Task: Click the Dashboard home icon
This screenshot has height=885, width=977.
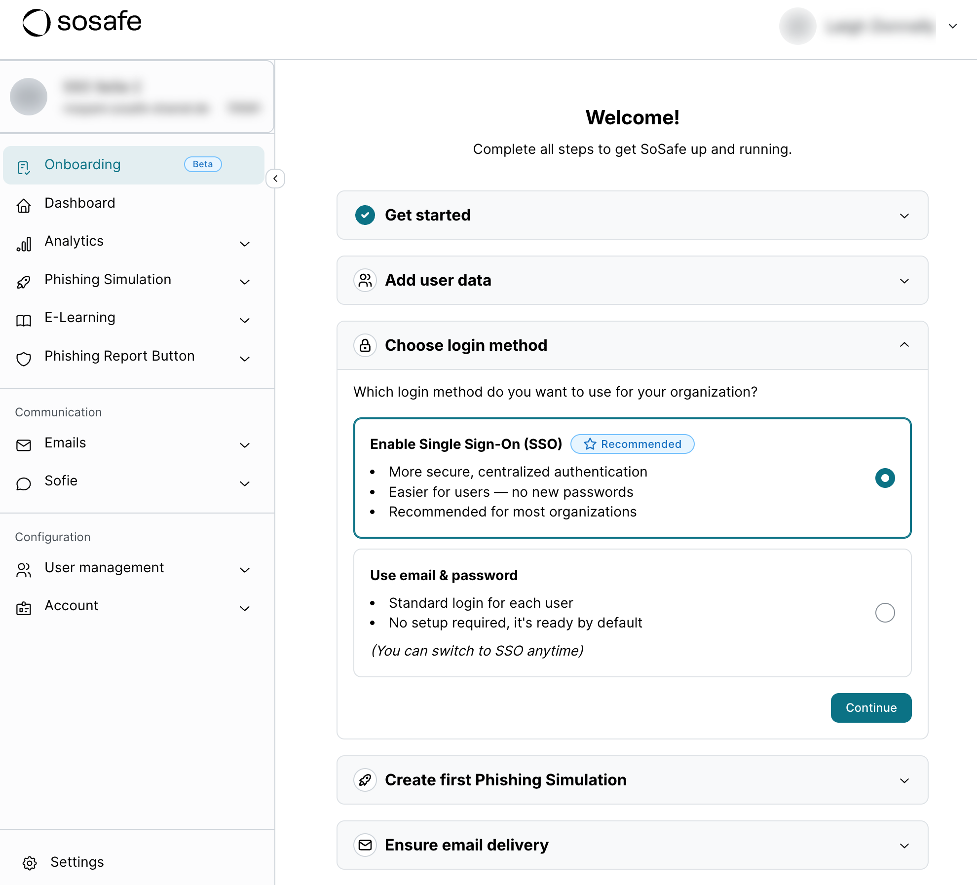Action: point(24,205)
